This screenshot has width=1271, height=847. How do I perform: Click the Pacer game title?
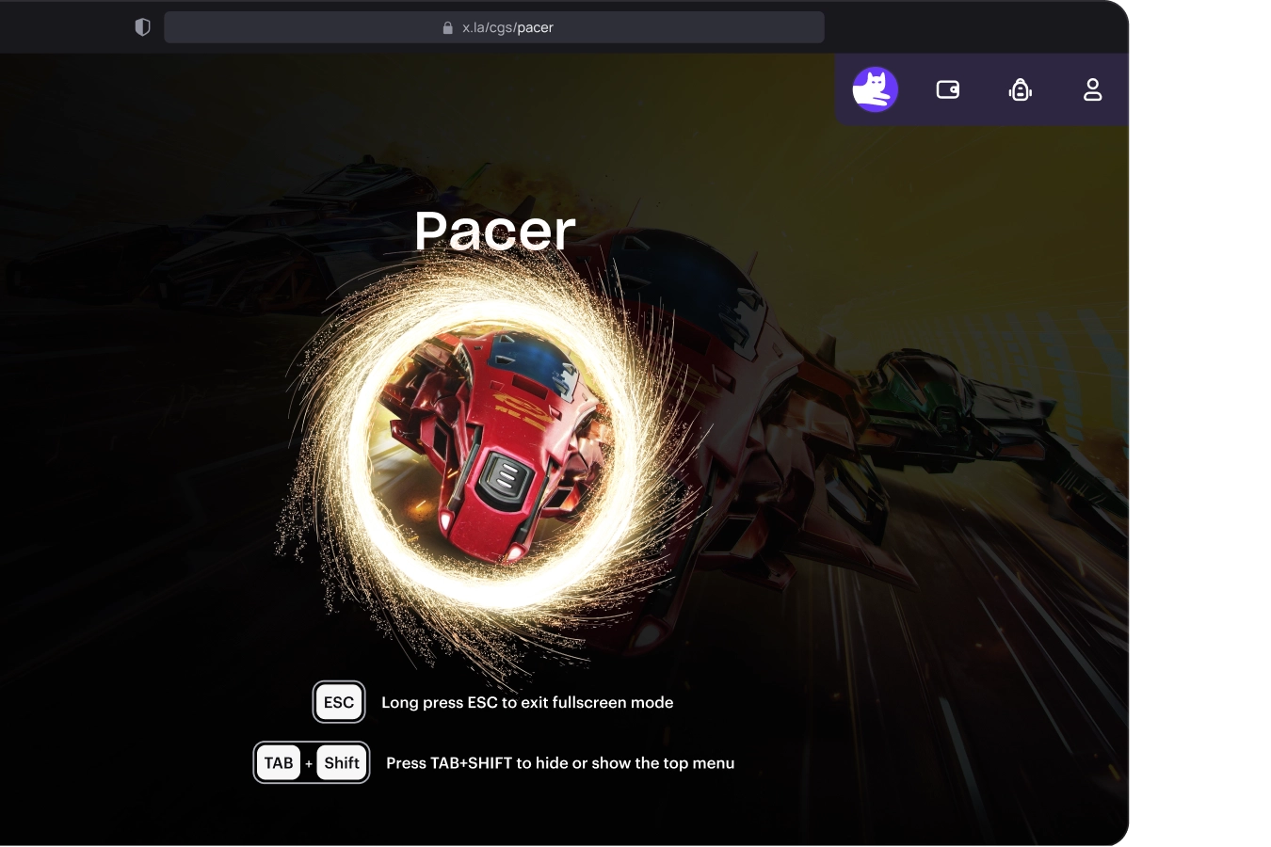click(494, 231)
